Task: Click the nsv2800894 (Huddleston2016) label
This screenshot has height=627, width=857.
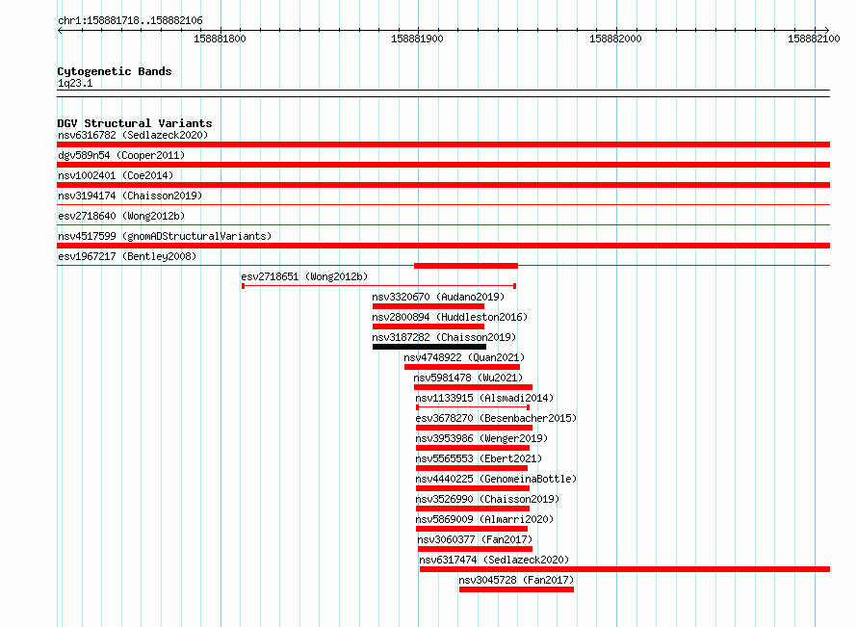Action: click(x=450, y=317)
